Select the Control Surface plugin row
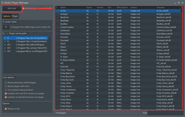 pyautogui.click(x=118, y=27)
